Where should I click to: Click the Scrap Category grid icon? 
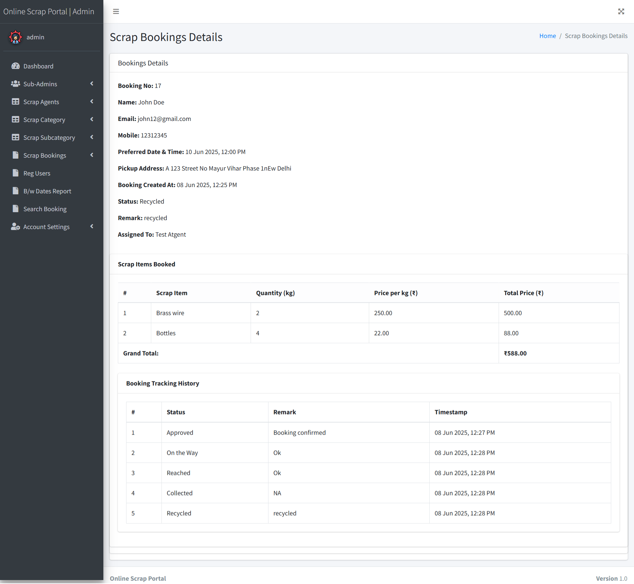pyautogui.click(x=16, y=120)
